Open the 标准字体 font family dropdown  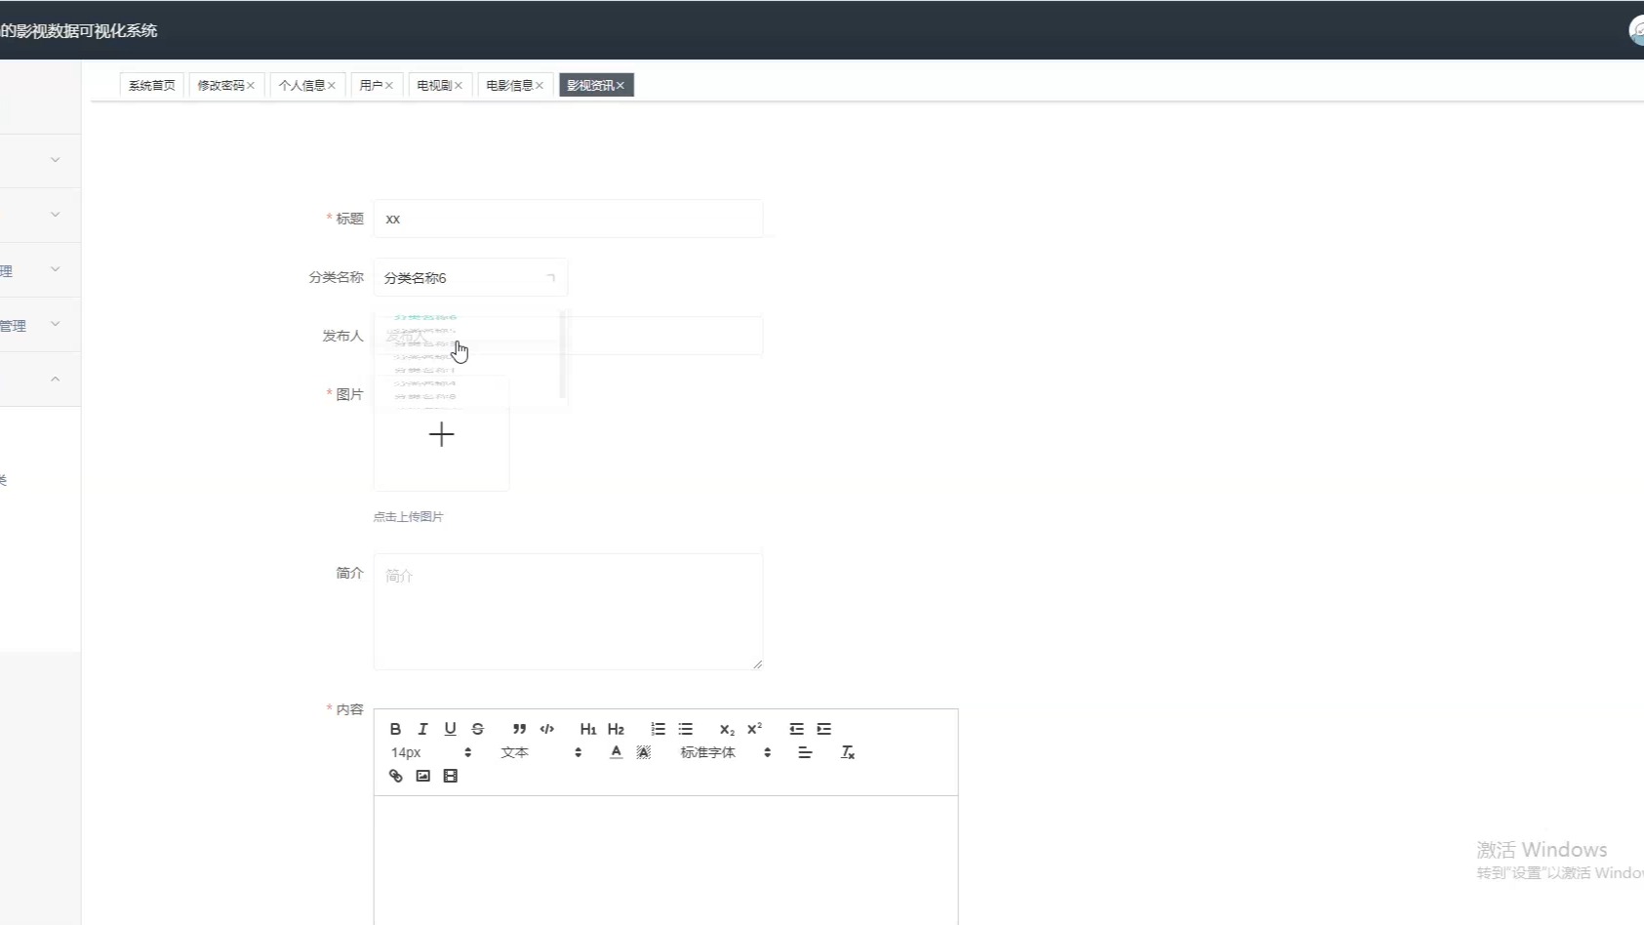725,752
